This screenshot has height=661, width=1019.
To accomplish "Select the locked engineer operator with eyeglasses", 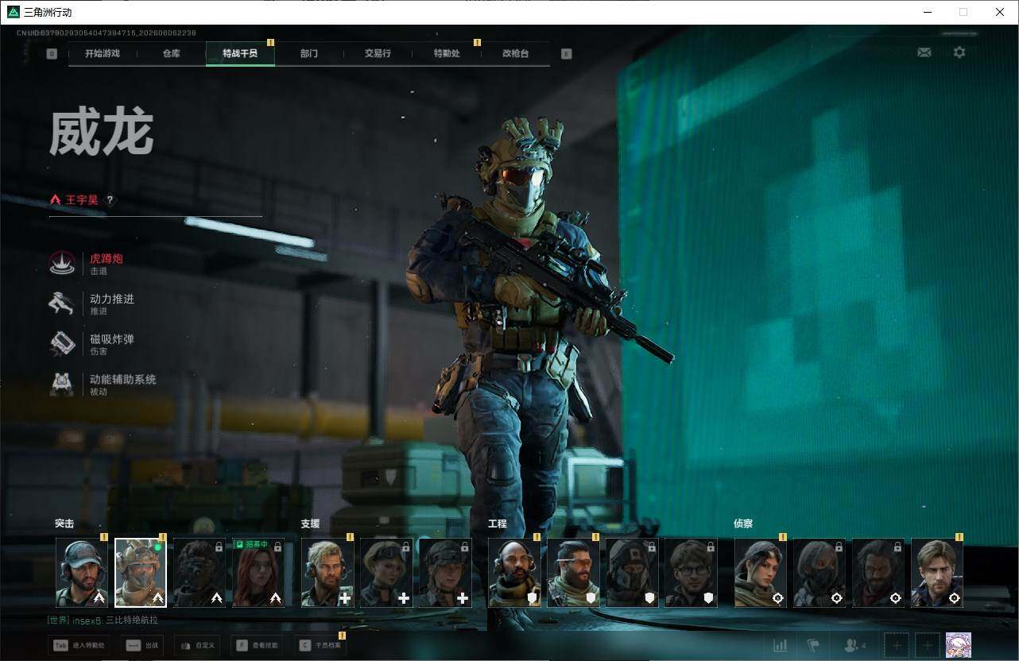I will (x=691, y=573).
